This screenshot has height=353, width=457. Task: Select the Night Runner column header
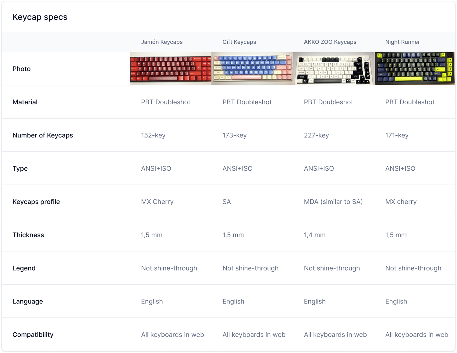(x=402, y=42)
